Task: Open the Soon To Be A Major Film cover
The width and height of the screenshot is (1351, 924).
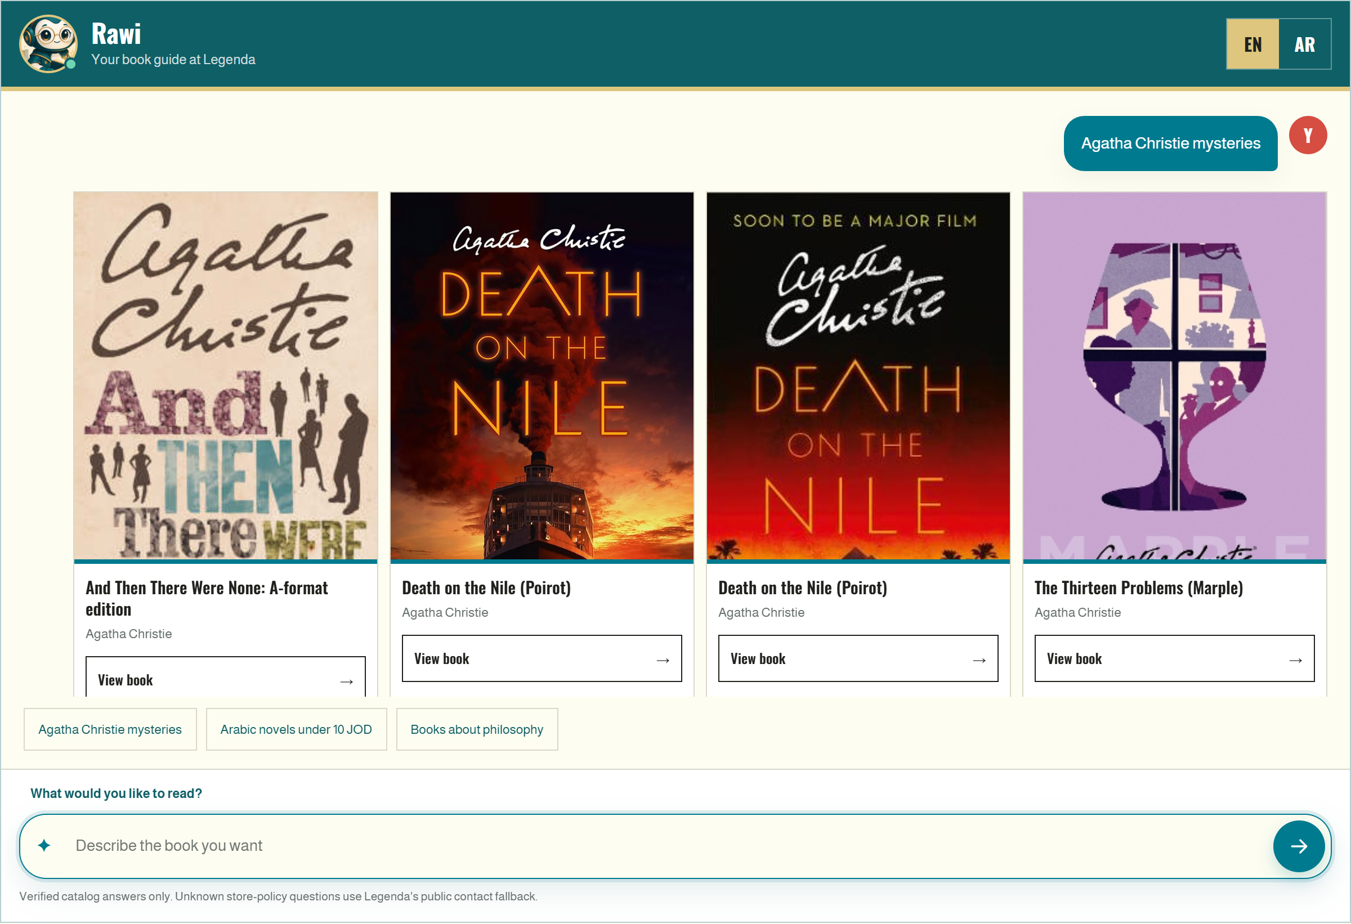Action: point(858,376)
